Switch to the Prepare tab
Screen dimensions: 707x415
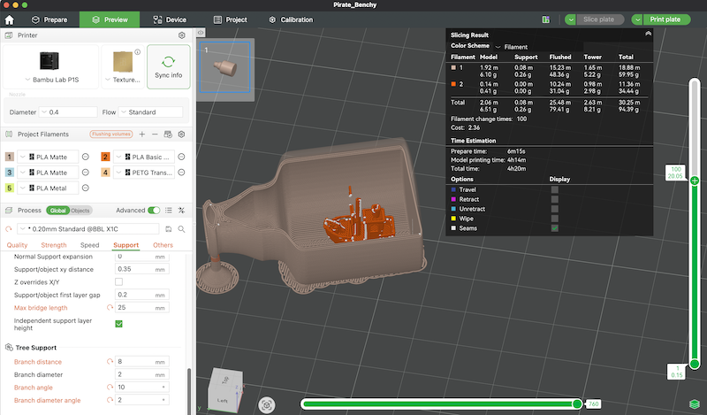coord(49,19)
